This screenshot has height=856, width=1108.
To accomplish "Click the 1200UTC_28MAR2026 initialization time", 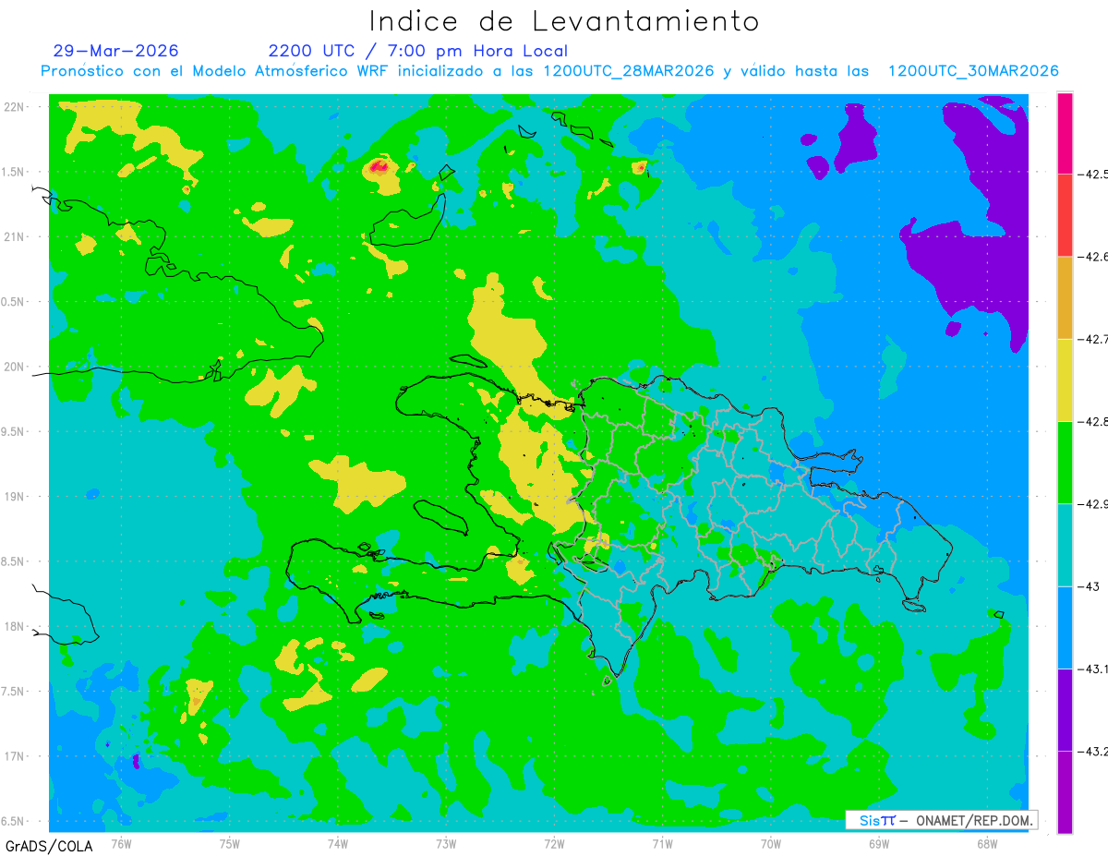I will tap(629, 71).
